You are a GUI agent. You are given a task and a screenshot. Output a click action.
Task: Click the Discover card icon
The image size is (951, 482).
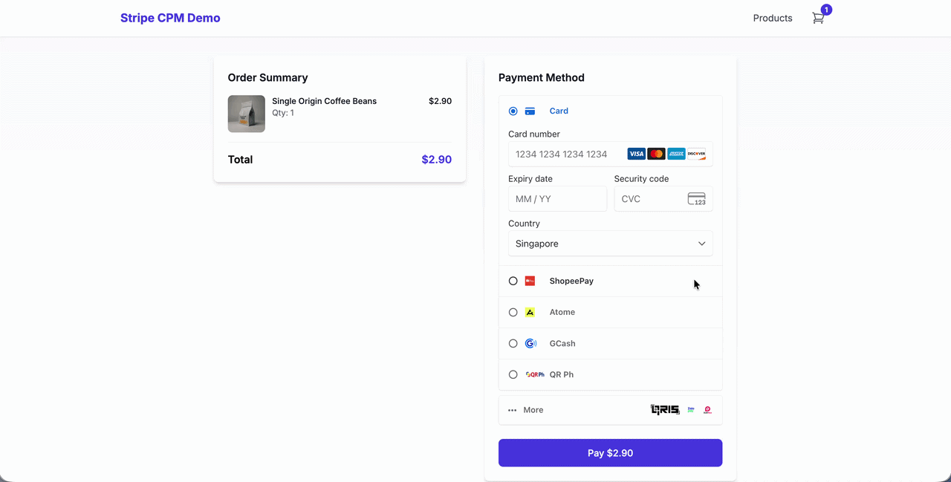pyautogui.click(x=696, y=153)
